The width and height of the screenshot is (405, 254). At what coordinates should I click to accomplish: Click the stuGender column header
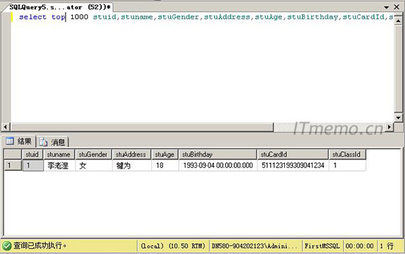point(93,155)
